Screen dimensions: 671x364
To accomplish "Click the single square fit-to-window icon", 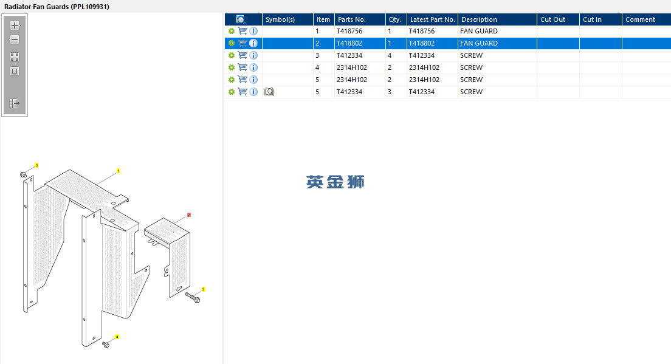I will click(x=15, y=72).
